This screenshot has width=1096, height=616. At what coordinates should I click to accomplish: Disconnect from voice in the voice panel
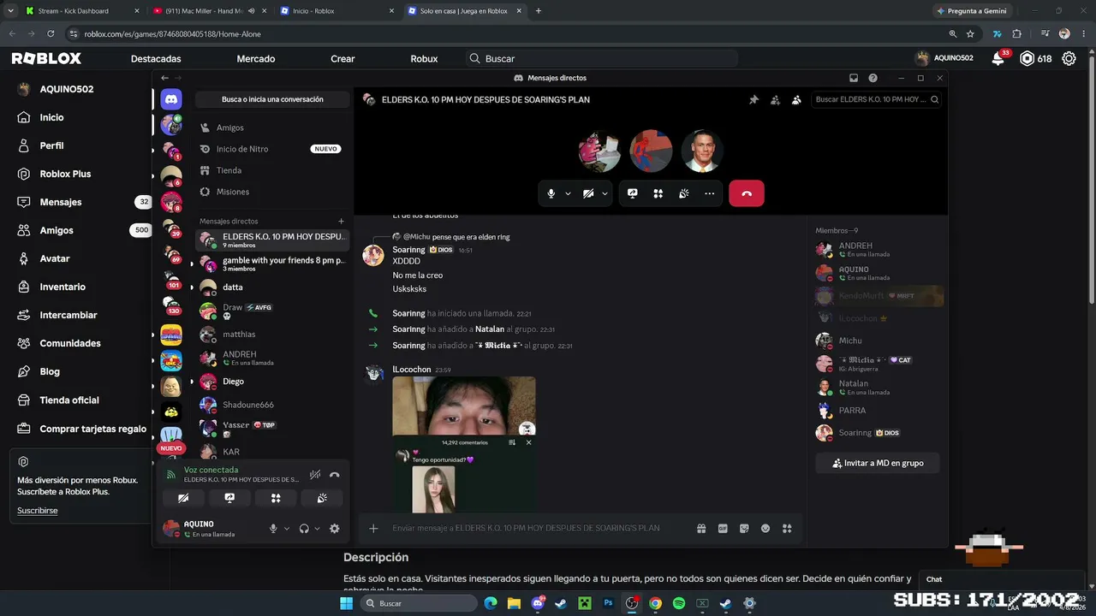click(335, 474)
